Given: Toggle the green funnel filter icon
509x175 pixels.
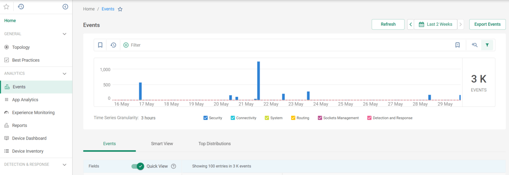Looking at the screenshot, I should [x=487, y=45].
